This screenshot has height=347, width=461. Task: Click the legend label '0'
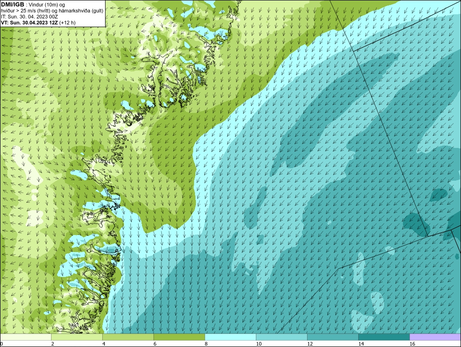click(x=1, y=344)
